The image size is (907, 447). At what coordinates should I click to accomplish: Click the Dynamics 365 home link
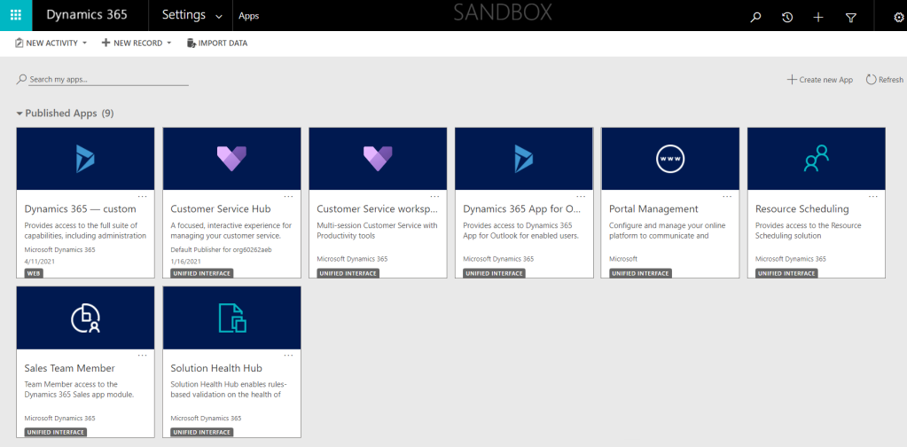pyautogui.click(x=86, y=15)
